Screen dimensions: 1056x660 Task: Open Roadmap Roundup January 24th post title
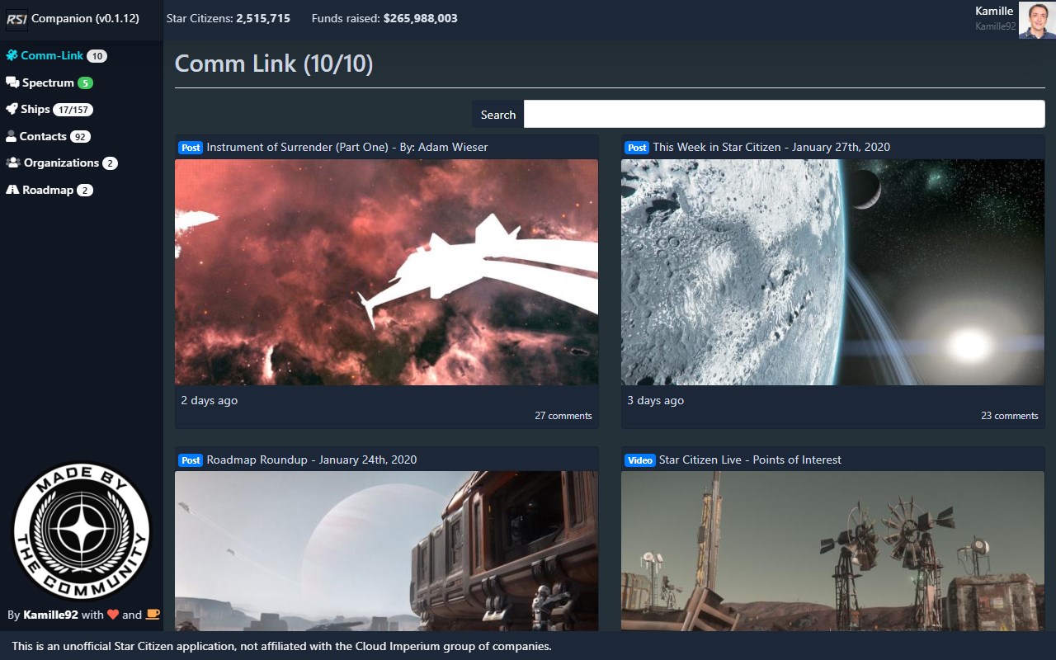[x=312, y=460]
